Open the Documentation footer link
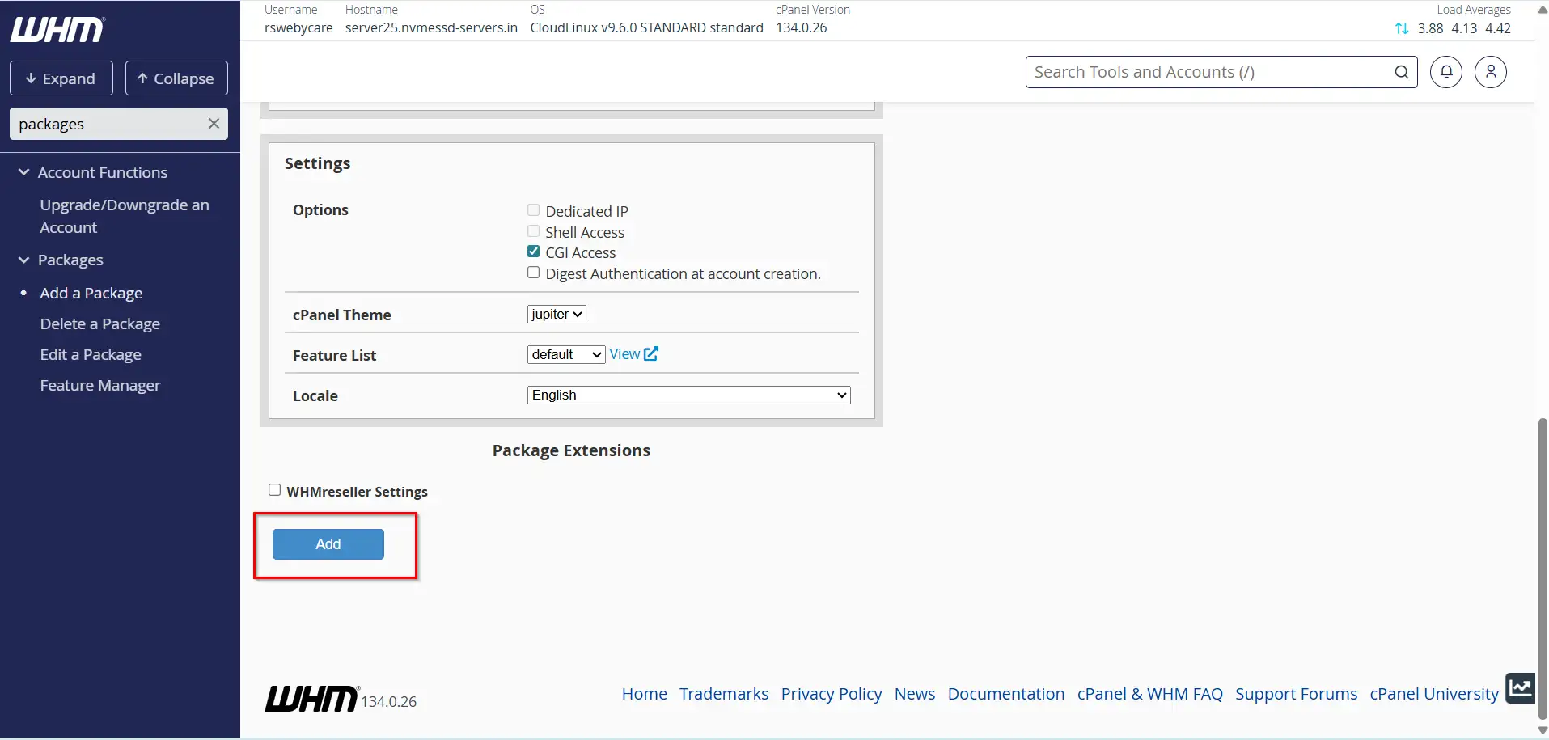 click(x=1006, y=694)
